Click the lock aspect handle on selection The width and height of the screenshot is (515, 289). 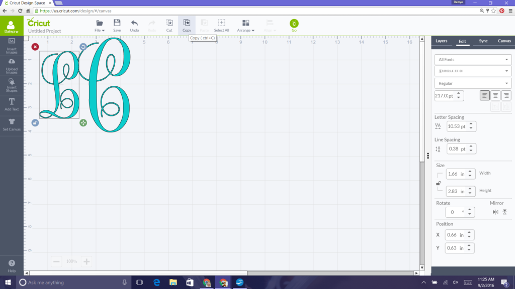(35, 123)
